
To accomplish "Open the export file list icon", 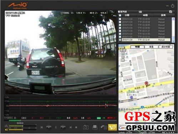I will (x=104, y=127).
